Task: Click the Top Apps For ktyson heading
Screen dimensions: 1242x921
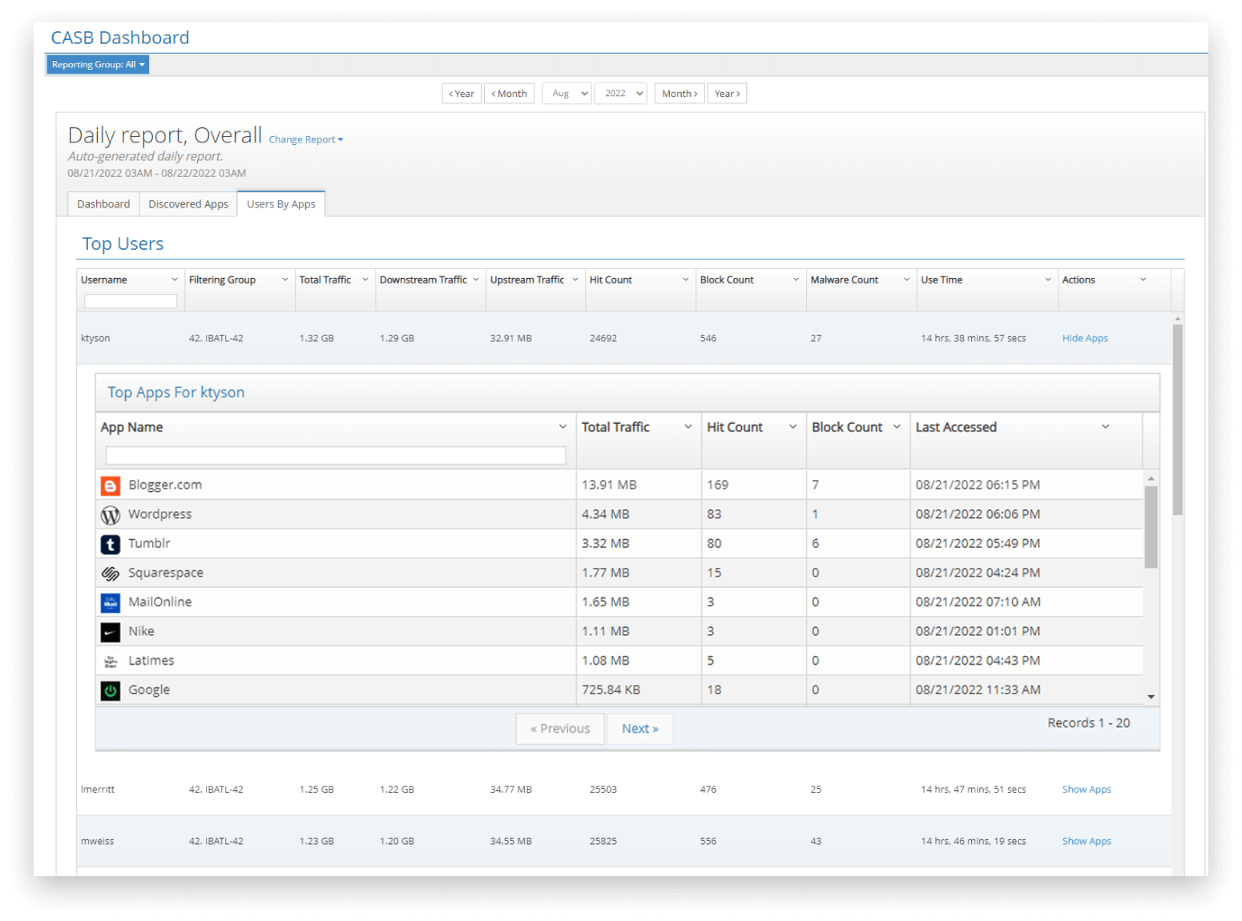Action: pyautogui.click(x=176, y=392)
